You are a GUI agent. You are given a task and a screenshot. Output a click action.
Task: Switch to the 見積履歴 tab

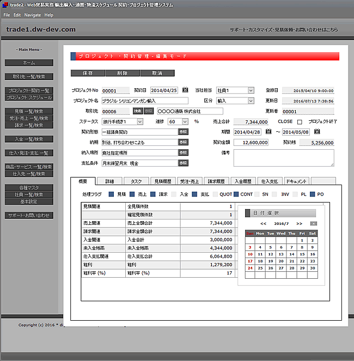point(163,181)
